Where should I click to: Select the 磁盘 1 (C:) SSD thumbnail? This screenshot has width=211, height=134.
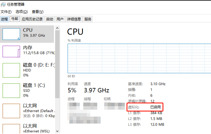coord(11,90)
